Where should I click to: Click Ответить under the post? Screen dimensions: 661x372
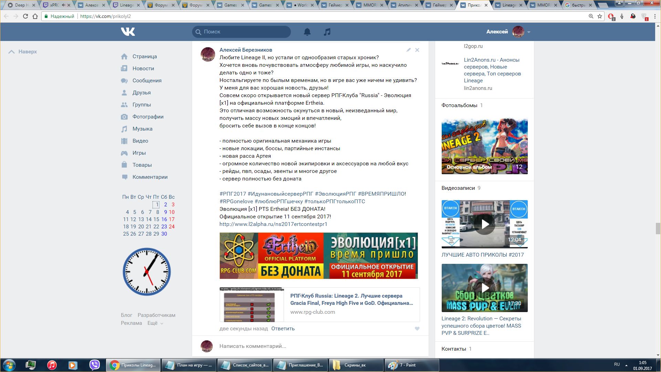[283, 329]
